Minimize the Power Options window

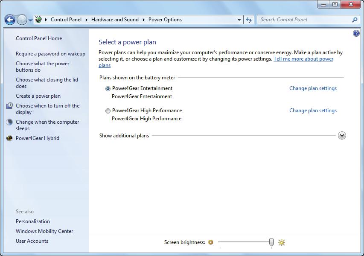[x=323, y=4]
